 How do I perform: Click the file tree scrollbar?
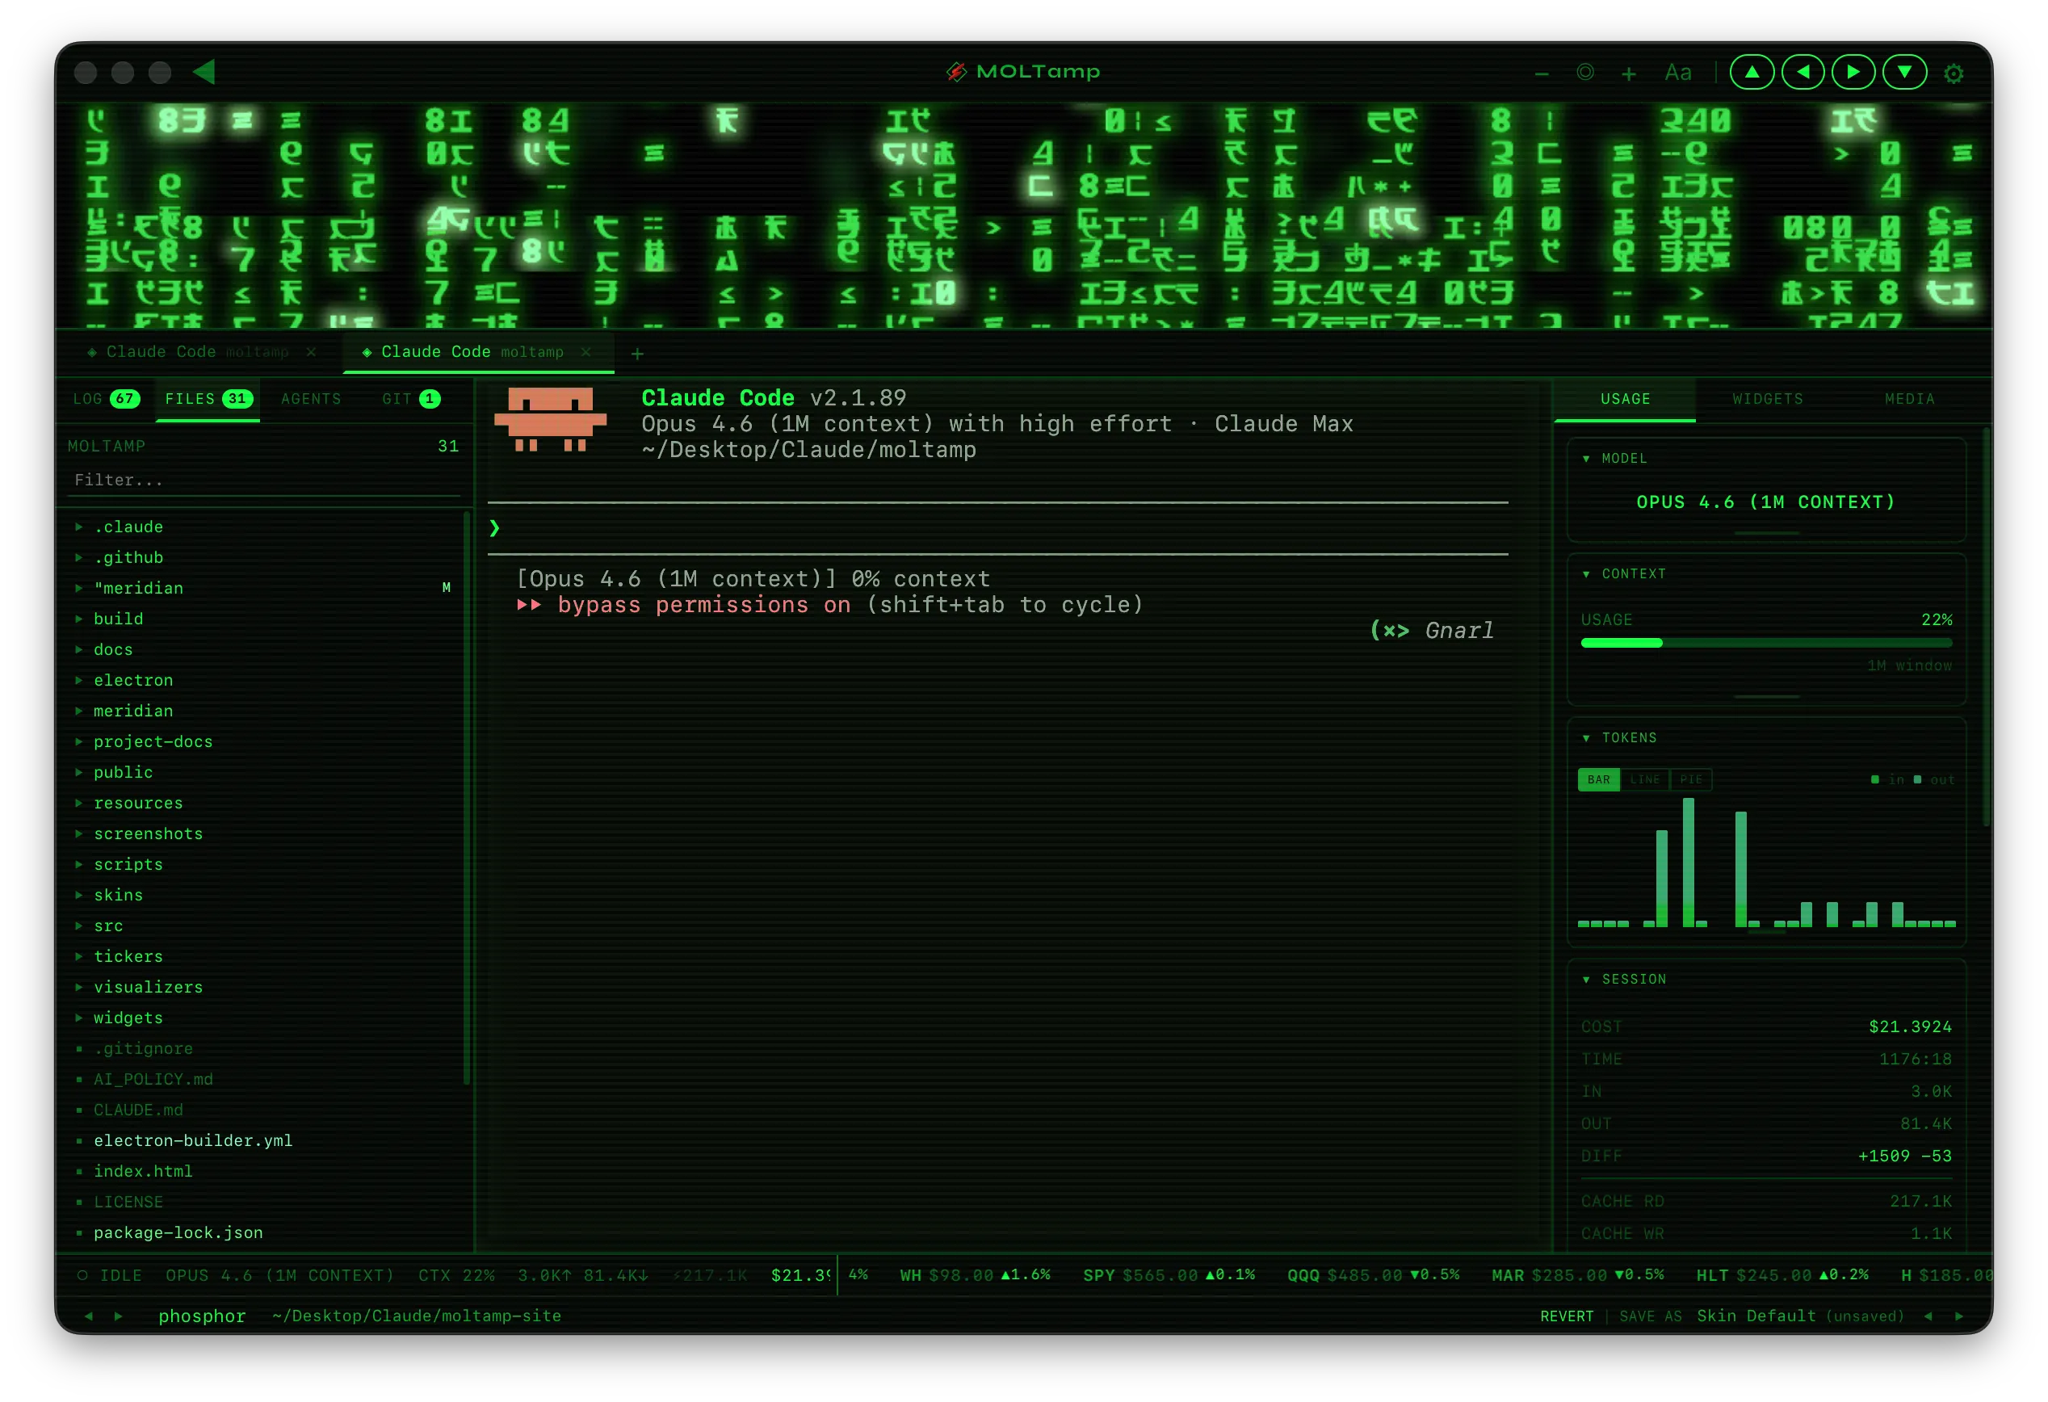point(467,797)
